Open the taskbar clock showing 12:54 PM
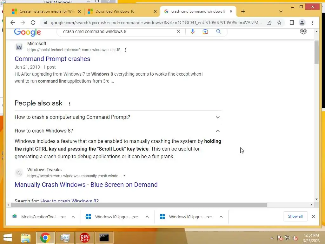The height and width of the screenshot is (244, 325). coord(311,238)
